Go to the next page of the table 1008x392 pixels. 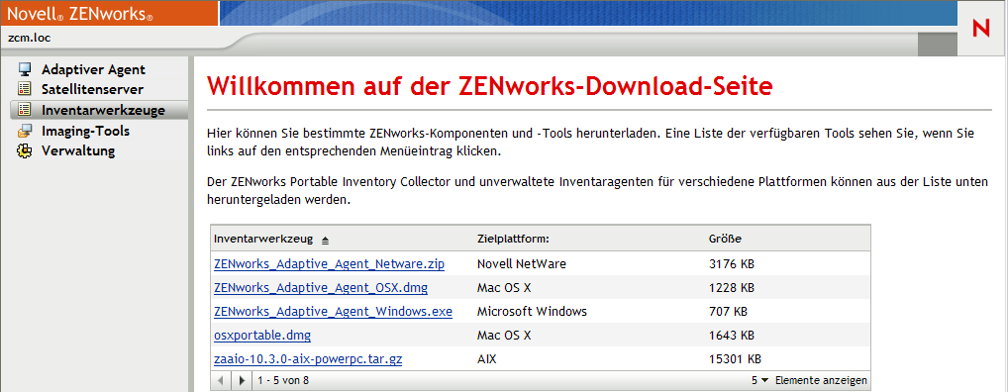[242, 380]
